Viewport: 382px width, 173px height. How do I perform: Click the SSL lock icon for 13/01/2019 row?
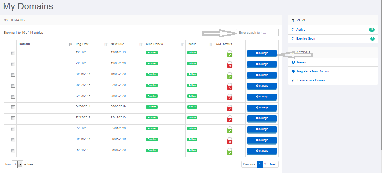(x=230, y=54)
